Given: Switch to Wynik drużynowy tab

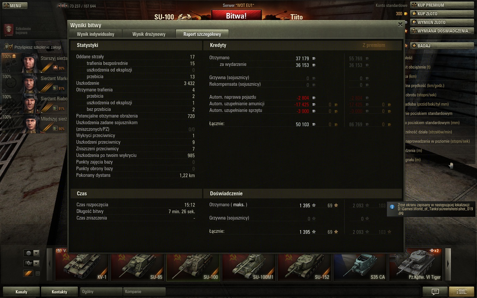Looking at the screenshot, I should pyautogui.click(x=149, y=34).
